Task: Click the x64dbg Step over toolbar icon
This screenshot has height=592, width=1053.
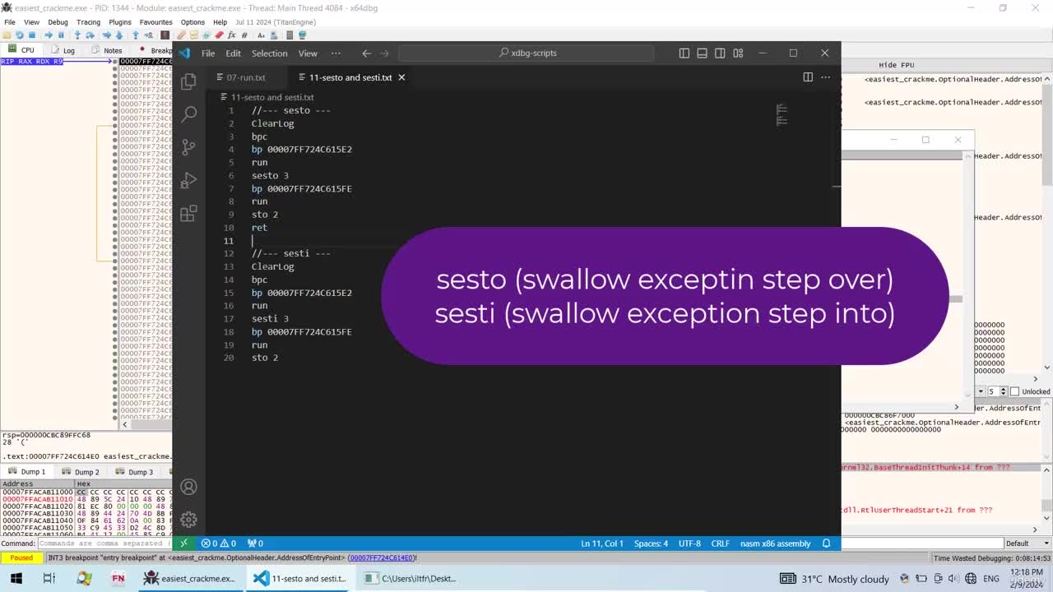Action: click(90, 35)
